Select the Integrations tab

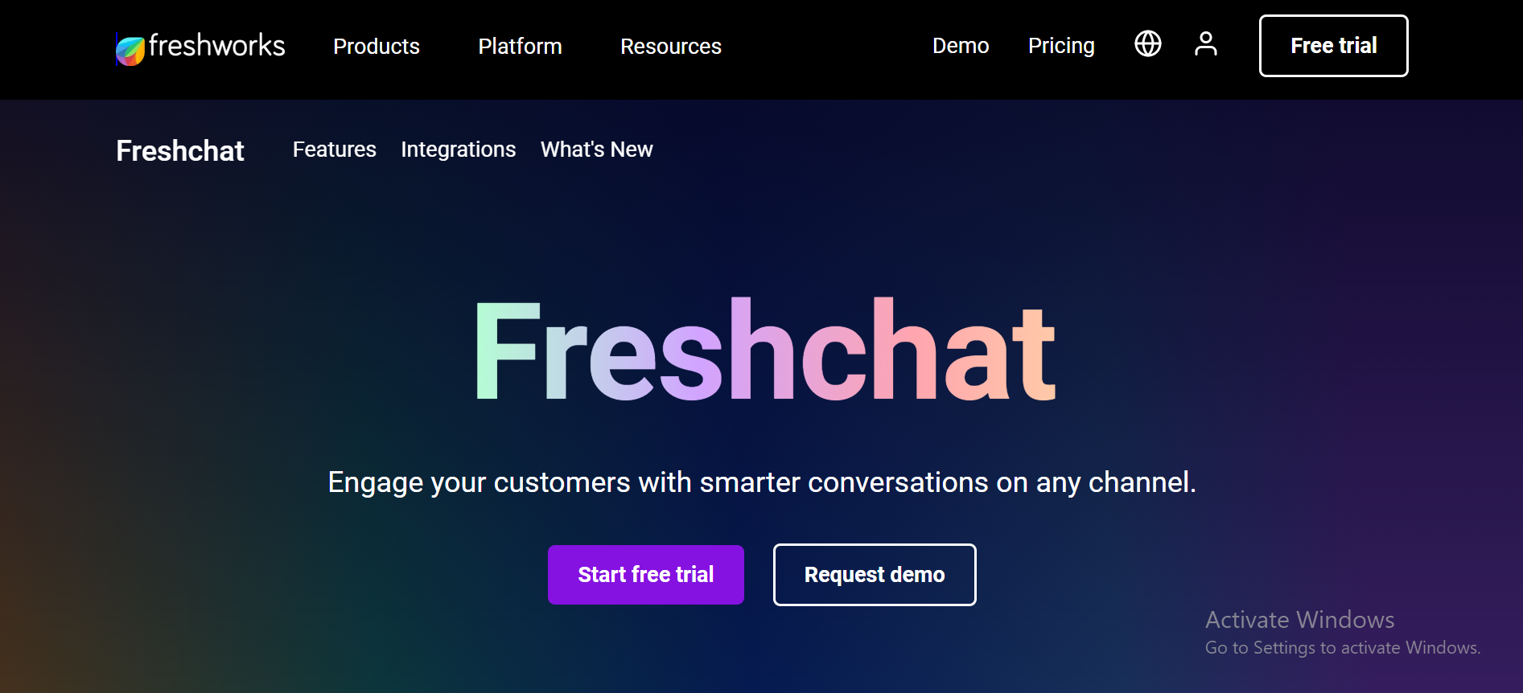click(x=458, y=150)
